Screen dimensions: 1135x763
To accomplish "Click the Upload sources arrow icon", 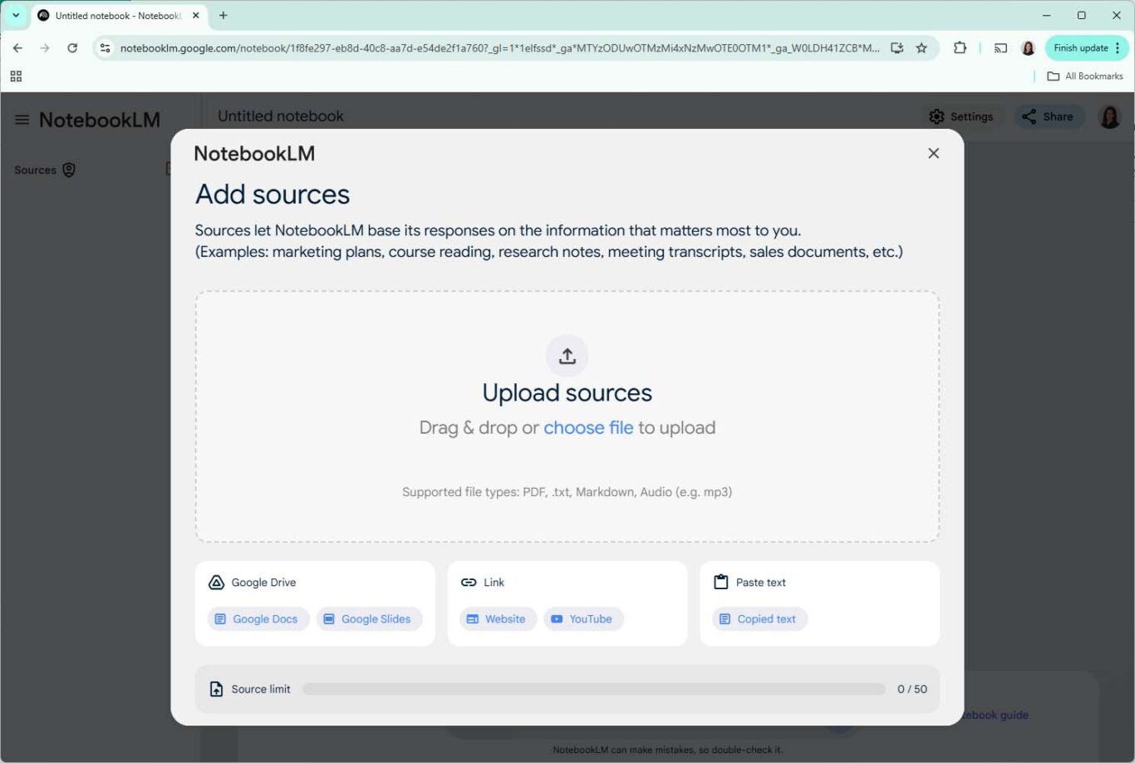I will [x=567, y=355].
